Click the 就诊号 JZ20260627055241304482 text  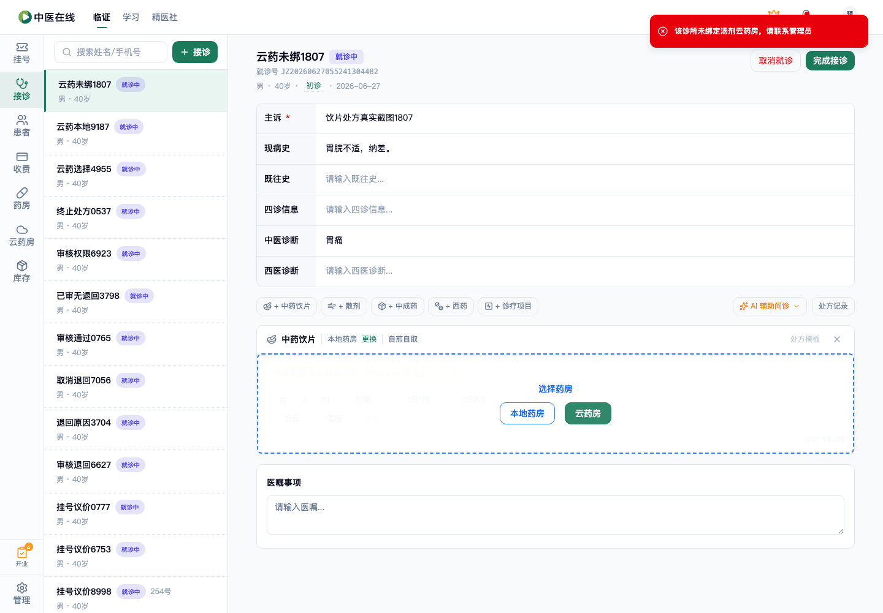pos(317,72)
